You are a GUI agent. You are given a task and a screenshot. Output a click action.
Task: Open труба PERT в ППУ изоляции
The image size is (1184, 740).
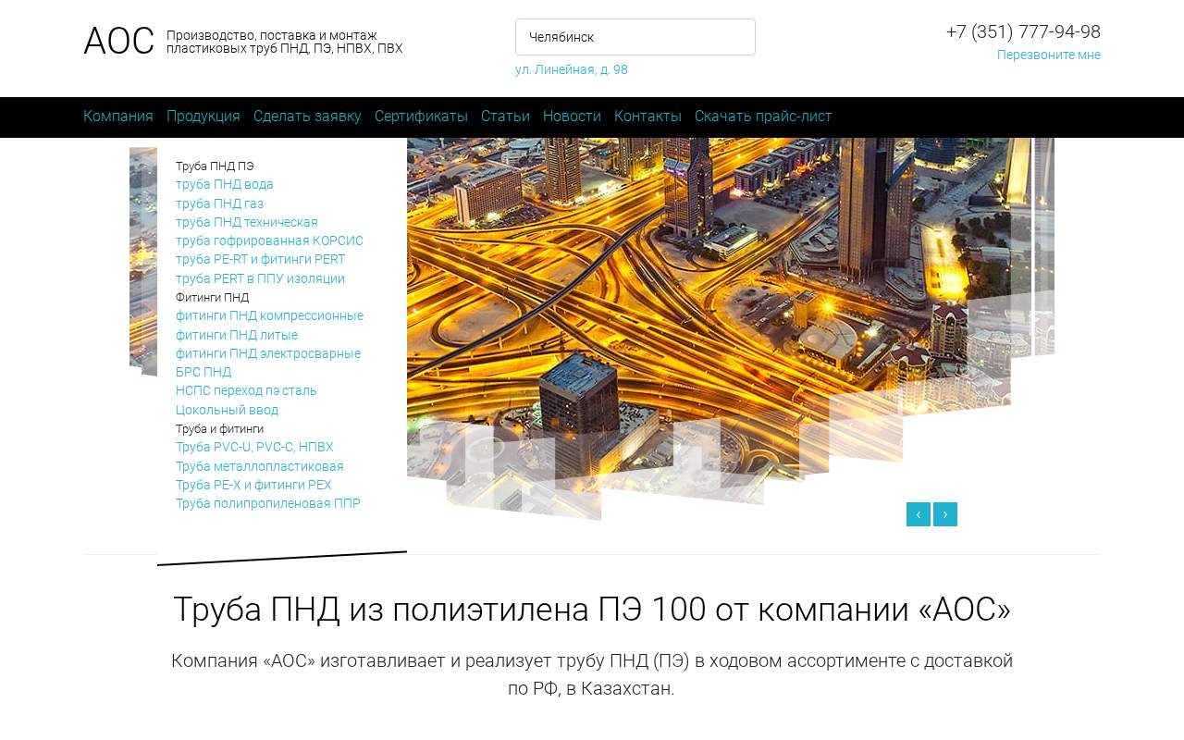(x=260, y=278)
